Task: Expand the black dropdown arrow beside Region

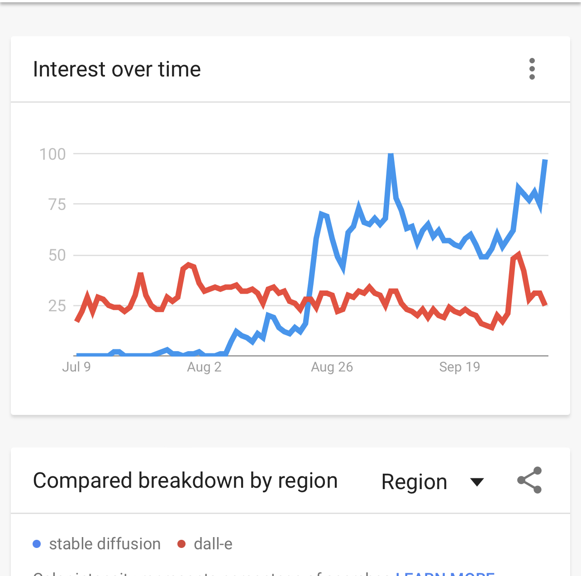Action: point(477,482)
